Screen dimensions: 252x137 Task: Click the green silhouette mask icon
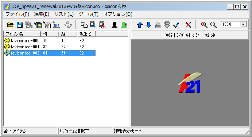pyautogui.click(x=124, y=25)
